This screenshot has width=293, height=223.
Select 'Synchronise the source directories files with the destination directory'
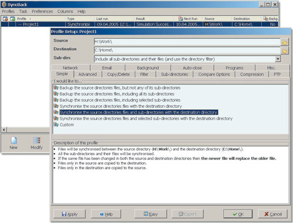pyautogui.click(x=121, y=106)
